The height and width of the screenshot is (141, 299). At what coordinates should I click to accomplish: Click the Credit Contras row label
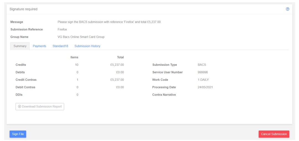click(26, 80)
